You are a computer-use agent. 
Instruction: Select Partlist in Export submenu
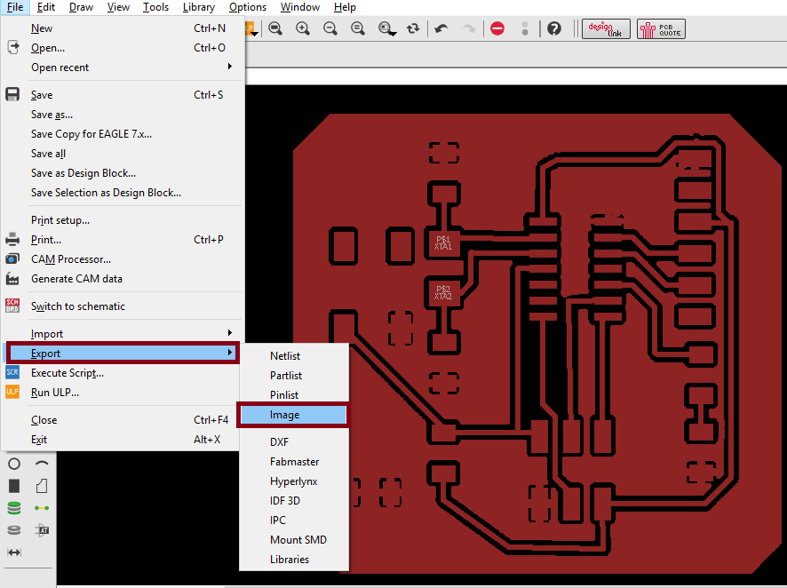tap(294, 376)
